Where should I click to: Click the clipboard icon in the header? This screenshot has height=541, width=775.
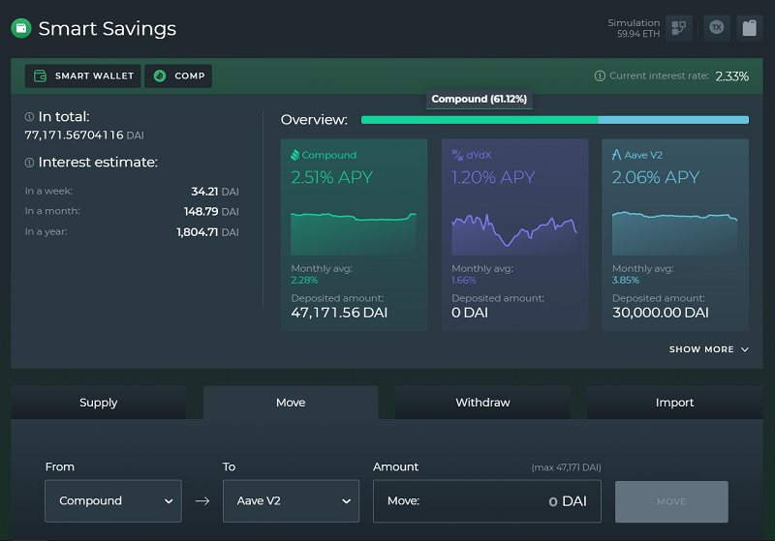(749, 28)
